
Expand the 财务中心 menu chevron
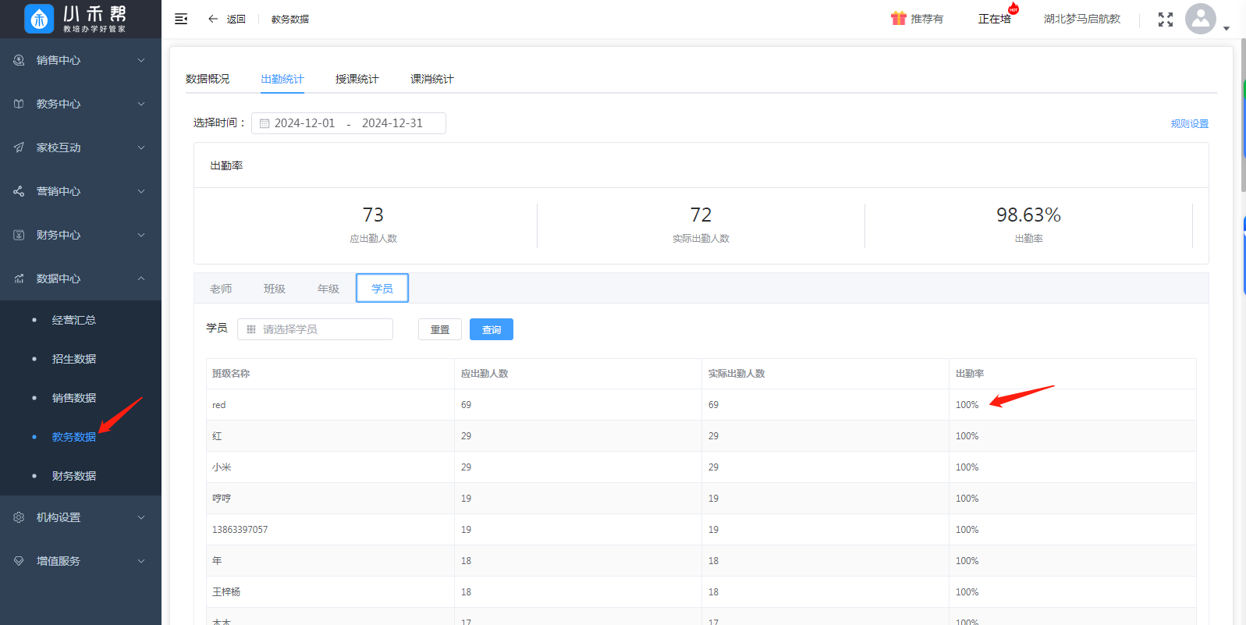(x=141, y=235)
